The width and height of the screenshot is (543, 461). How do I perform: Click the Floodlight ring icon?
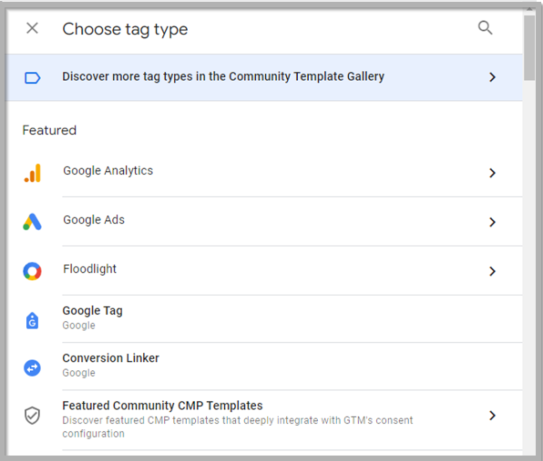pos(32,271)
